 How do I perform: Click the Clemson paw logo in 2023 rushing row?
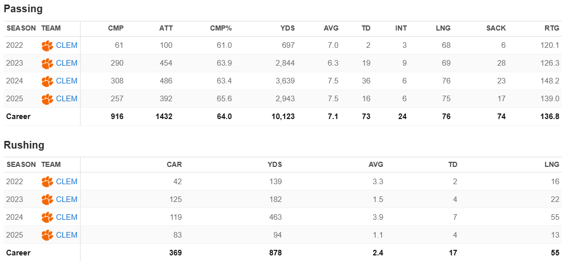(47, 199)
